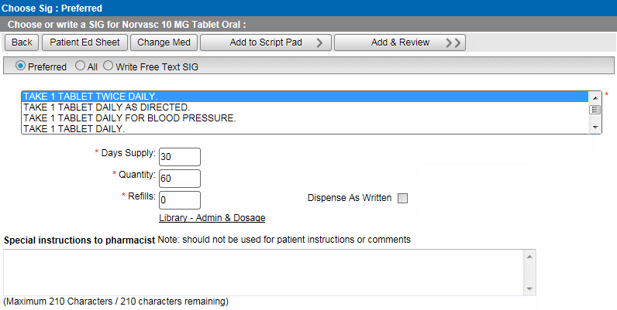The width and height of the screenshot is (617, 310).
Task: Click the Add & Review double-arrow icon
Action: [x=453, y=43]
